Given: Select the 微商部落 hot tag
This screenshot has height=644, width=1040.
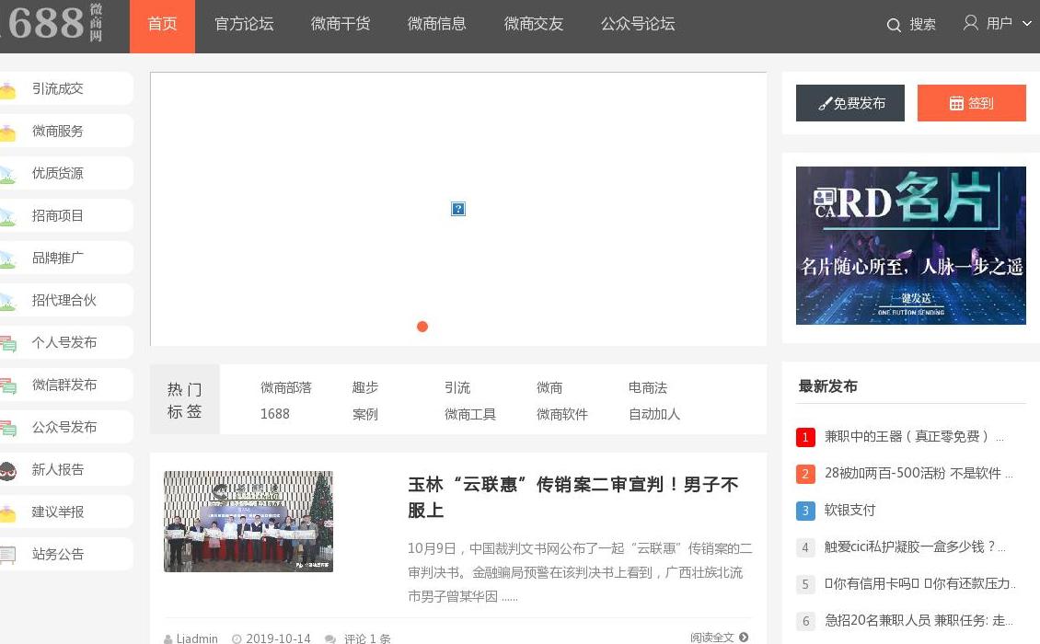Looking at the screenshot, I should (x=286, y=388).
